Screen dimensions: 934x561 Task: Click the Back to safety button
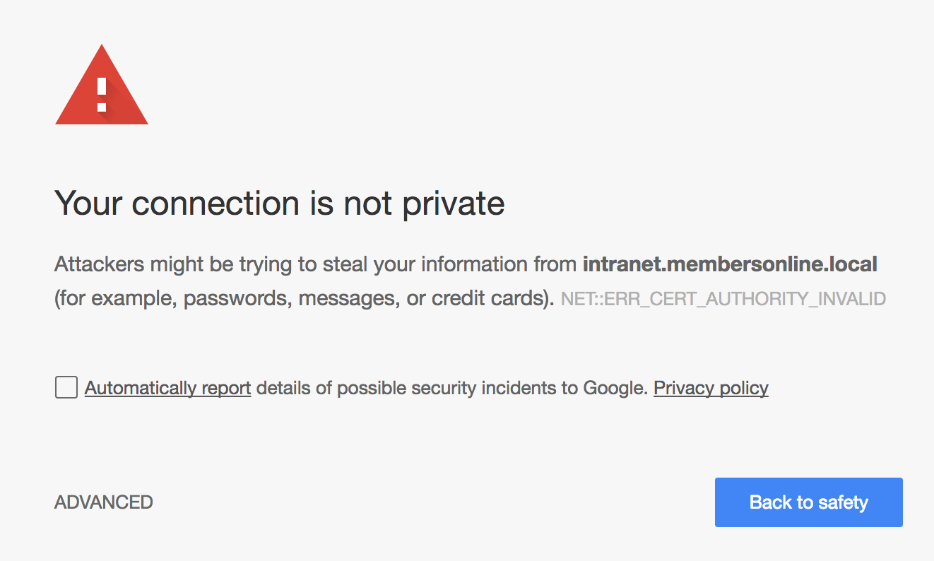[808, 502]
